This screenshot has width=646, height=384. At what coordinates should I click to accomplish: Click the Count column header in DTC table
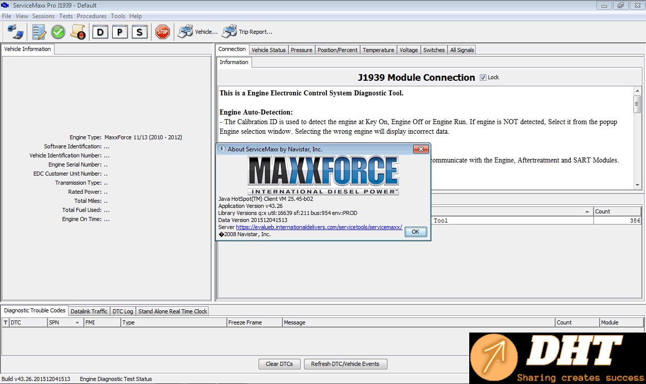click(577, 322)
